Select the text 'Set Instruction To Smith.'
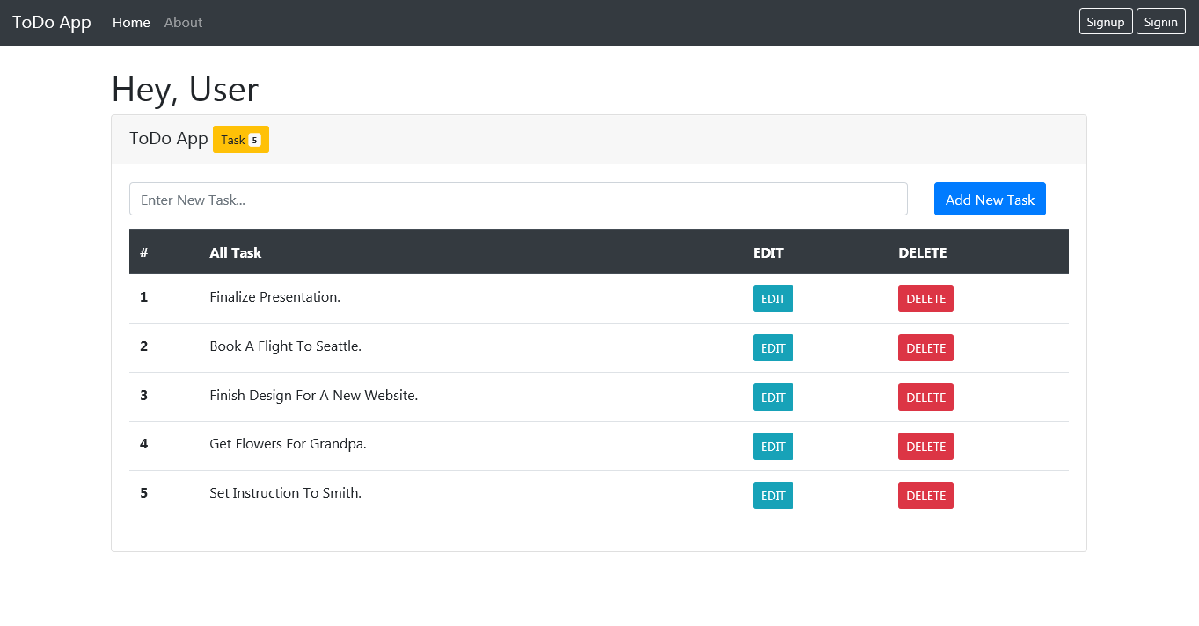 click(285, 493)
